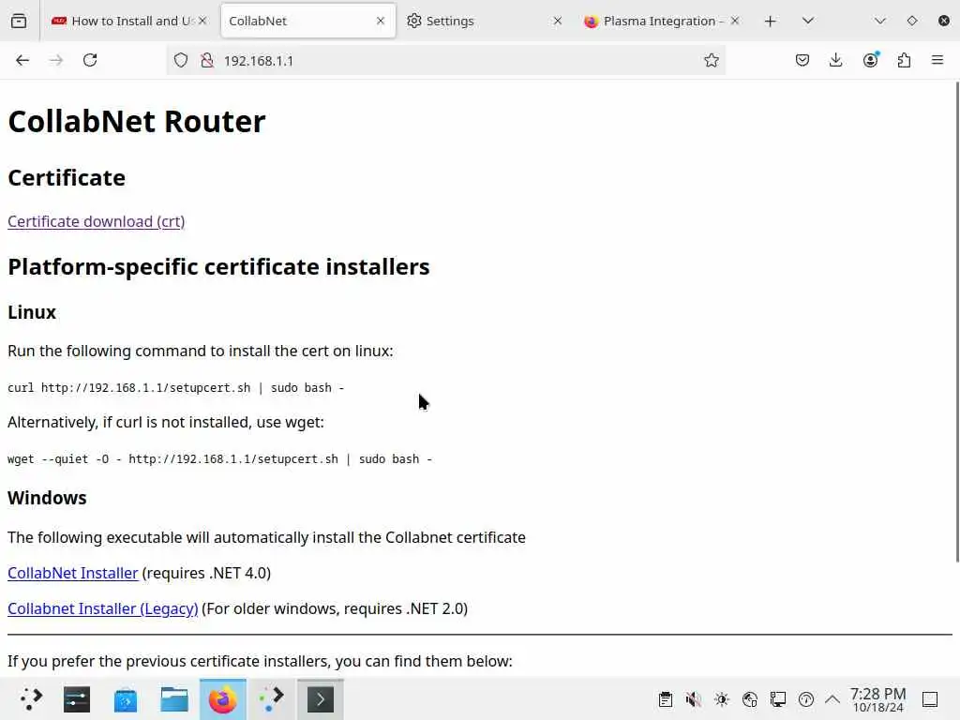Open Extensions panel

pos(904,60)
